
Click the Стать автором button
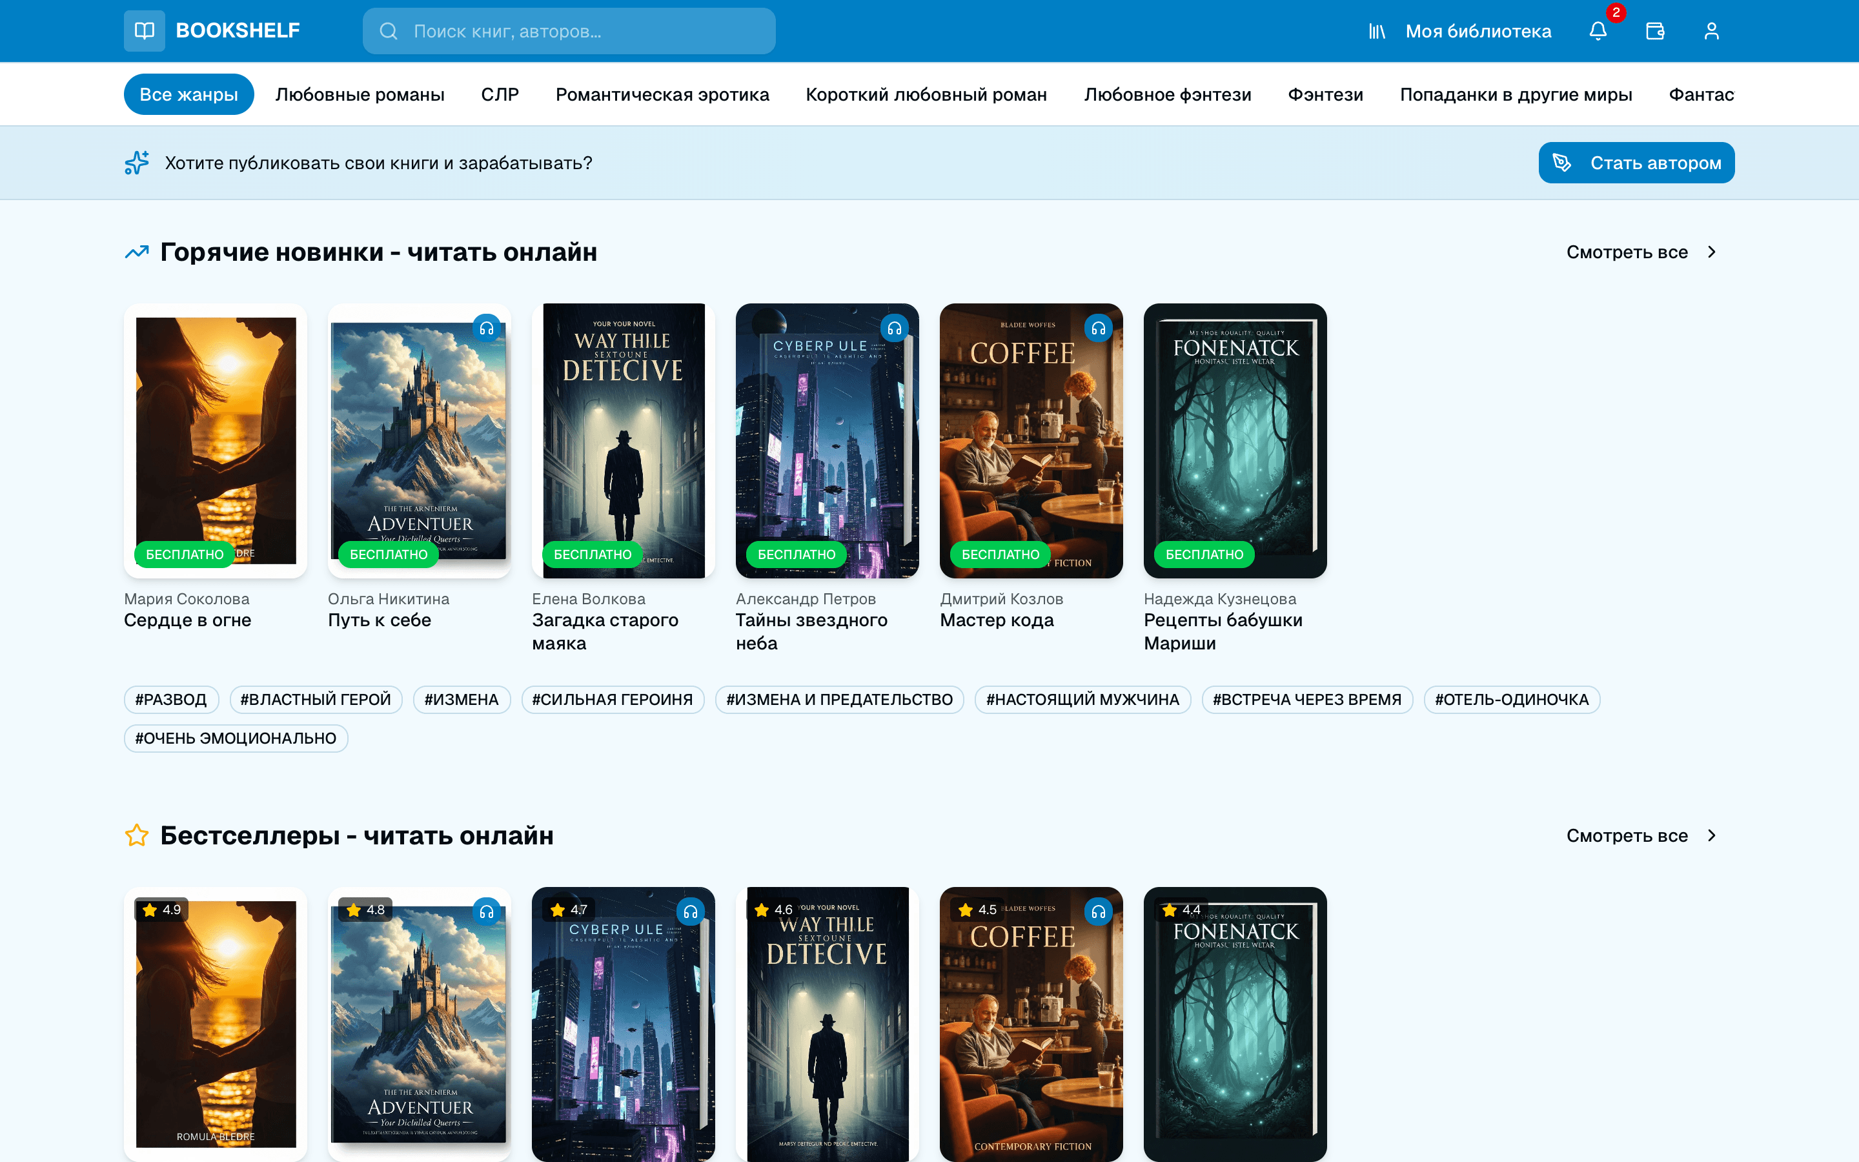(x=1636, y=163)
